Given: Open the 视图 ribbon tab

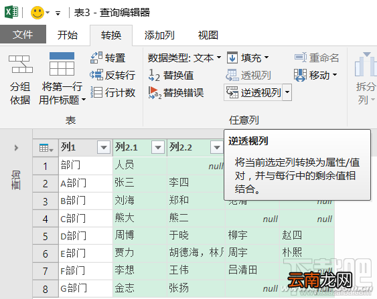Looking at the screenshot, I should pos(208,35).
